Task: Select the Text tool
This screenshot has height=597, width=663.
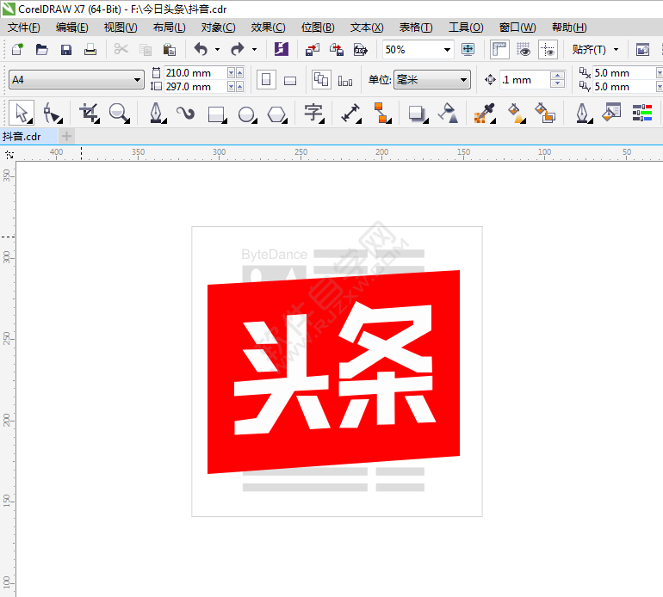Action: point(314,114)
